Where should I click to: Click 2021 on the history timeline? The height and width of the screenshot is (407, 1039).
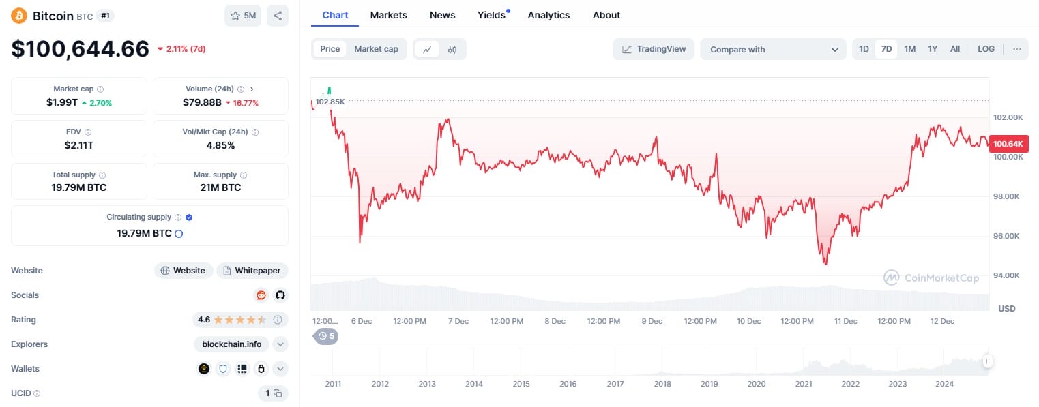tap(803, 384)
